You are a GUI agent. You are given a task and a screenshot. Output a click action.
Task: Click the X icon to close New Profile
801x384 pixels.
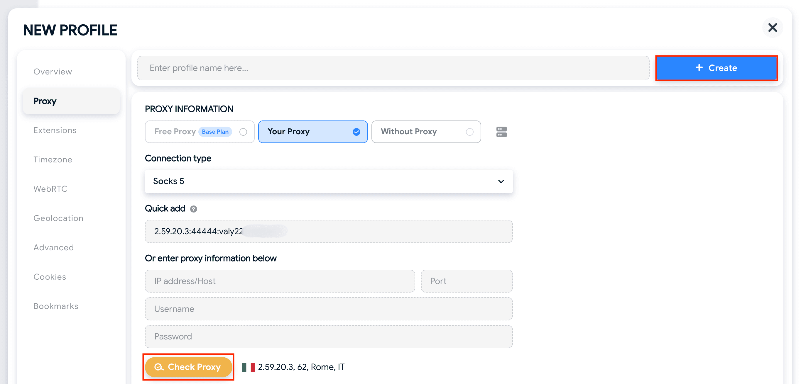click(x=773, y=28)
